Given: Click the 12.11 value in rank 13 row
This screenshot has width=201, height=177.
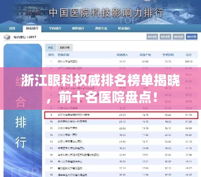Looking at the screenshot, I should click(x=145, y=142).
